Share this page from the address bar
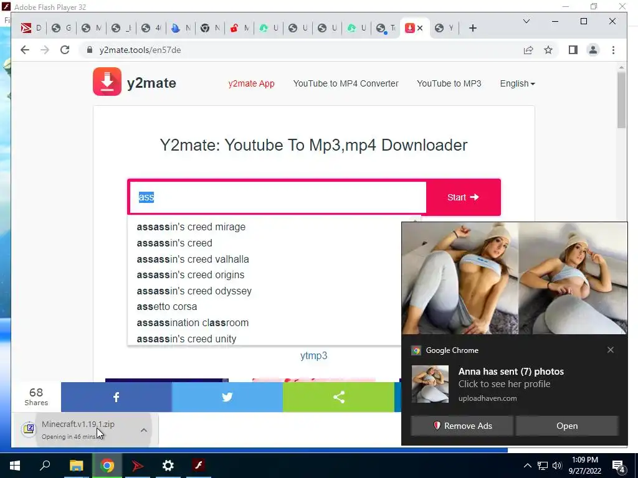The height and width of the screenshot is (478, 638). [x=528, y=50]
